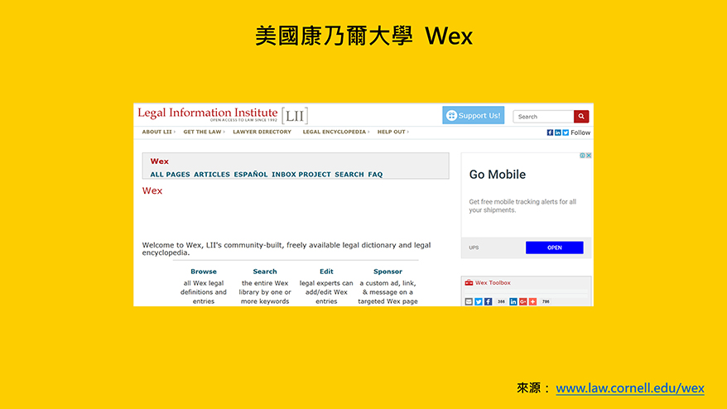Open the www.law.cornell.edu/wex source link

(629, 388)
